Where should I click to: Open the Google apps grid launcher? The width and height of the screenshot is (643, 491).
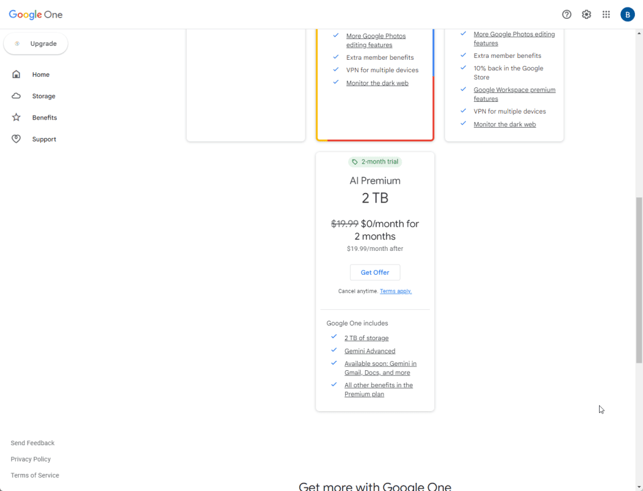click(607, 14)
